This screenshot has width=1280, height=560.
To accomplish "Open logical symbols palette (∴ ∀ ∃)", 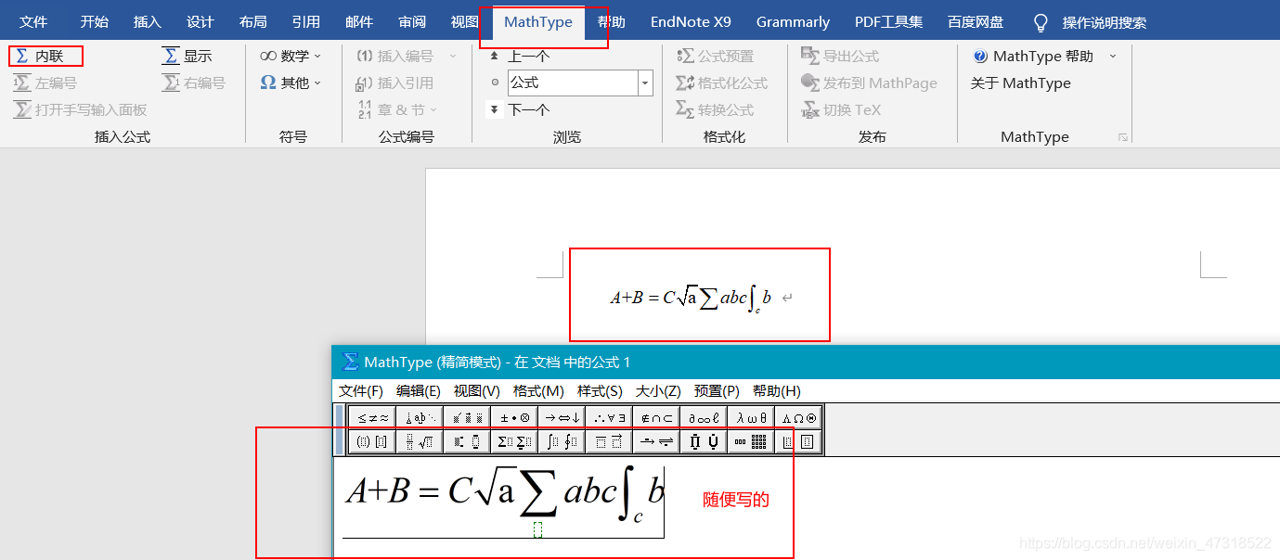I will (x=609, y=417).
